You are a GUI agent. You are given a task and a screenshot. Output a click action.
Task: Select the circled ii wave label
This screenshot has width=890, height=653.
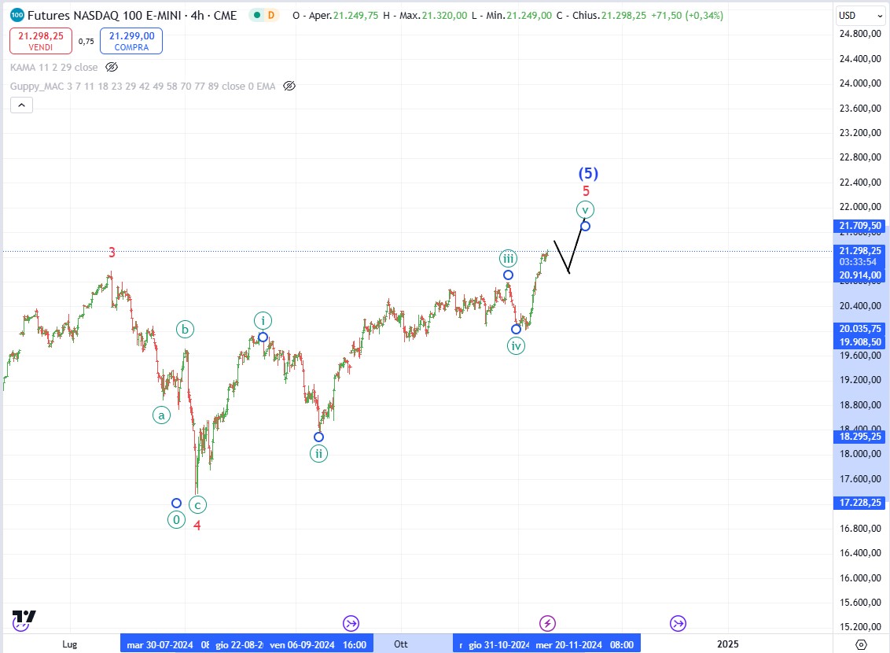click(319, 454)
